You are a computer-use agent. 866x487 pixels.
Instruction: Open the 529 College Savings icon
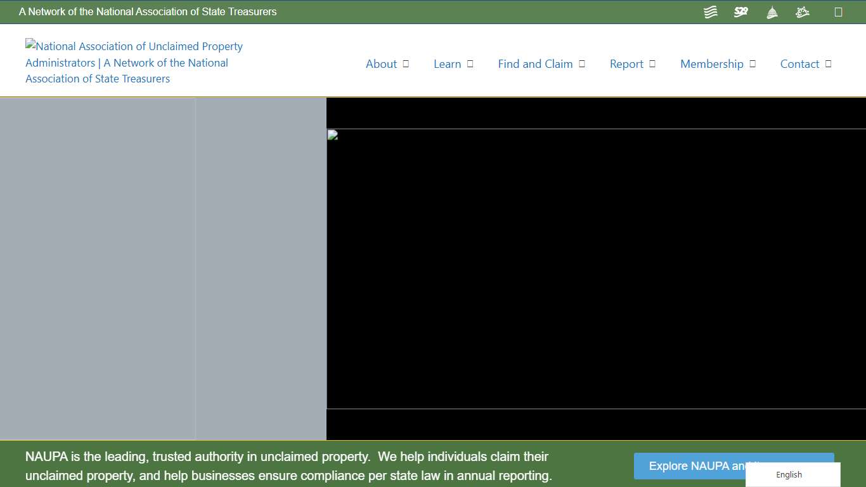(x=740, y=11)
